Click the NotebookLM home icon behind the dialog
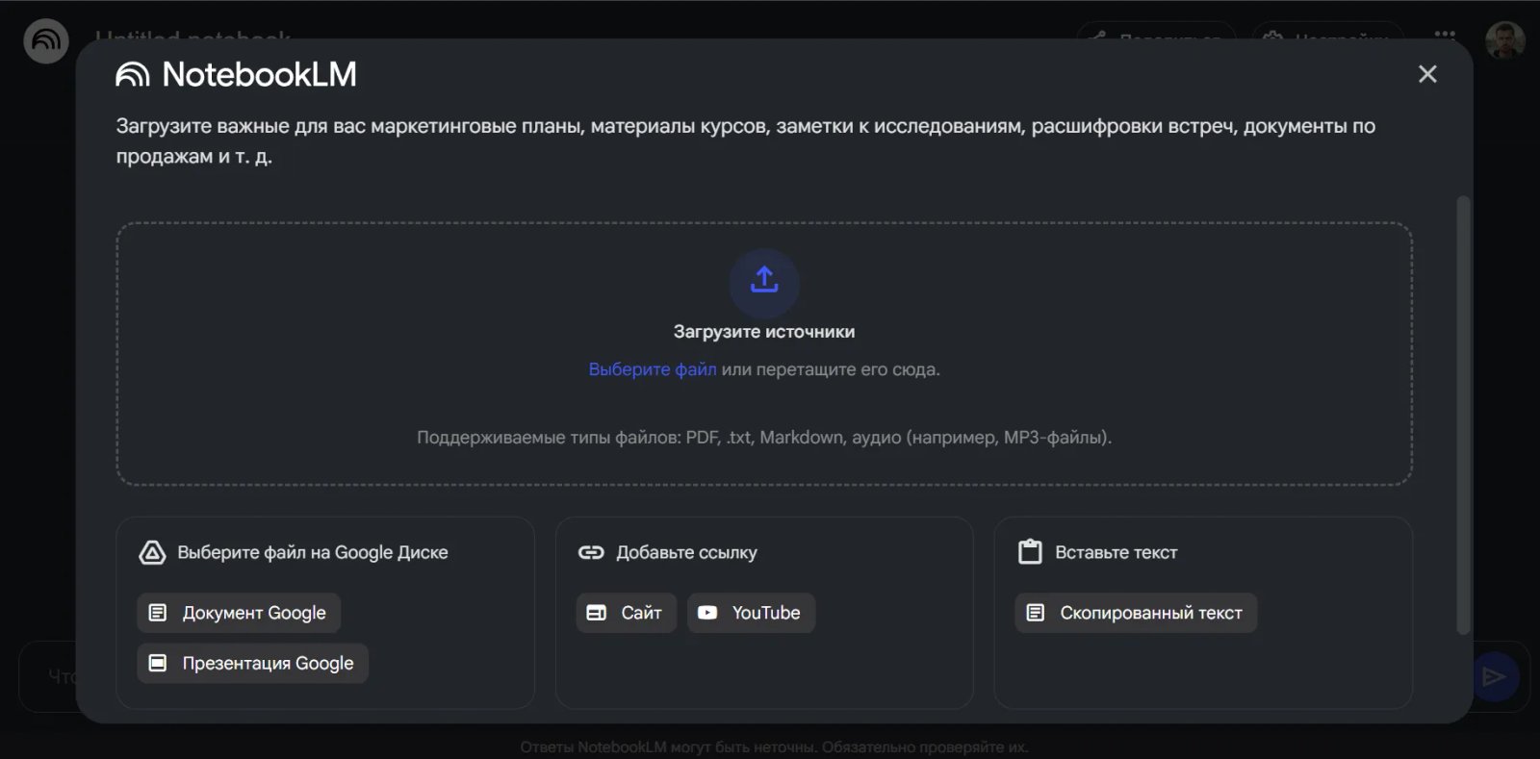Viewport: 1540px width, 759px height. tap(45, 41)
